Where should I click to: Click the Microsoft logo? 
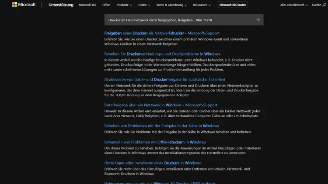(x=24, y=5)
